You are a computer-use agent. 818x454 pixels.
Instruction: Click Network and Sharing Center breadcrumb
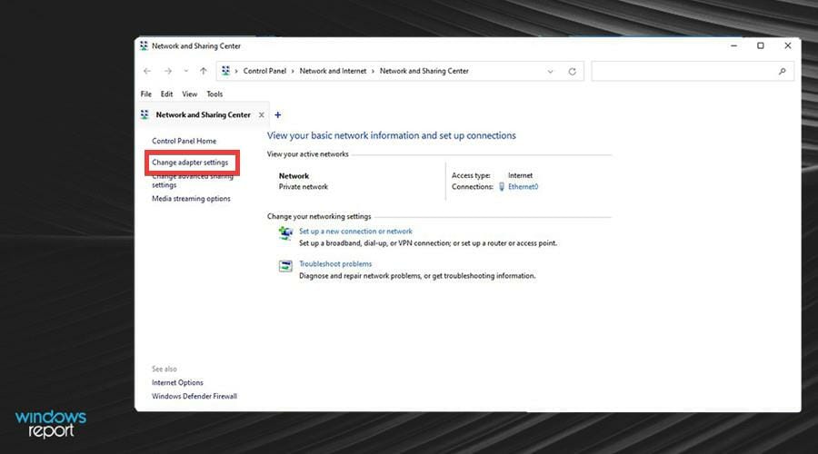point(424,71)
